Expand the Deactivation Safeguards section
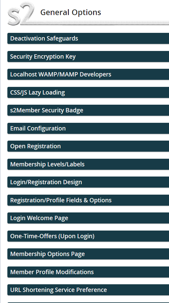 [88, 38]
